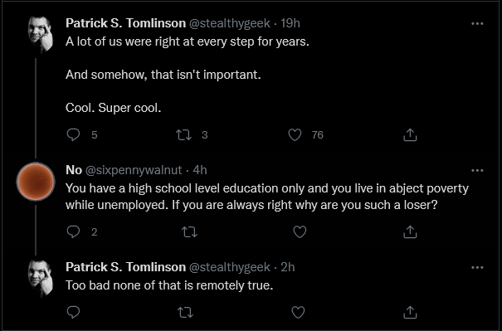
Task: Open more options on first tweet
Action: pyautogui.click(x=477, y=23)
